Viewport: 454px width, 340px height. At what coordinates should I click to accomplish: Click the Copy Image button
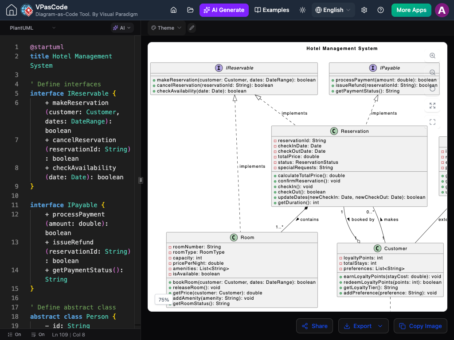click(420, 326)
